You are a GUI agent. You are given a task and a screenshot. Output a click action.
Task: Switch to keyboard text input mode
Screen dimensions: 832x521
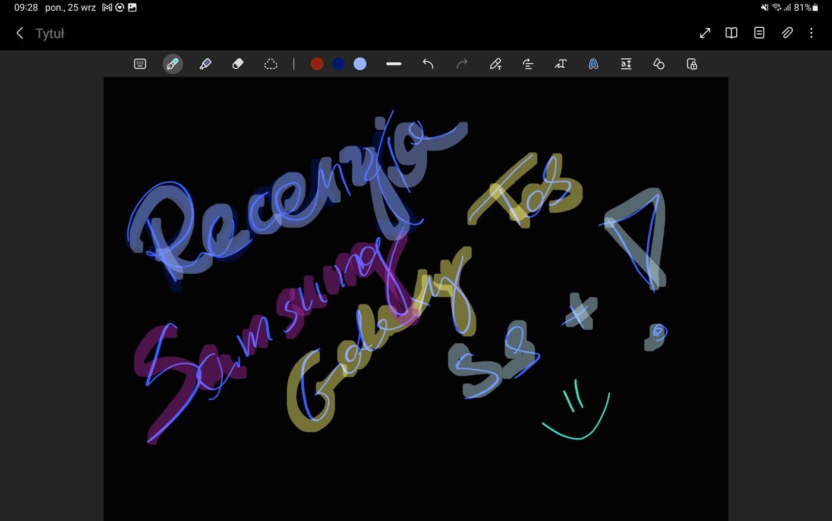point(140,64)
